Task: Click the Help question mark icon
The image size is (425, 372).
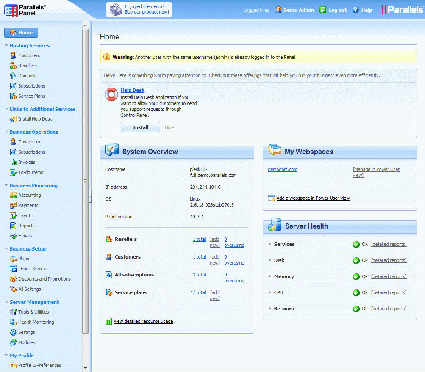Action: point(356,10)
